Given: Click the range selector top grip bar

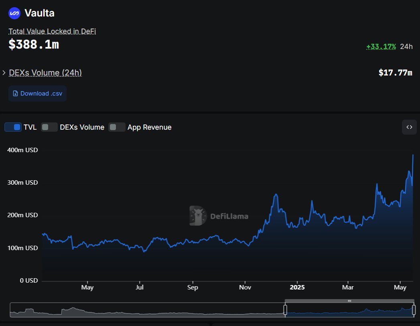Looking at the screenshot, I should pos(349,301).
